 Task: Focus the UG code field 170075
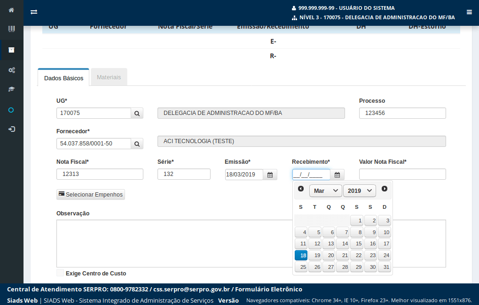click(94, 113)
